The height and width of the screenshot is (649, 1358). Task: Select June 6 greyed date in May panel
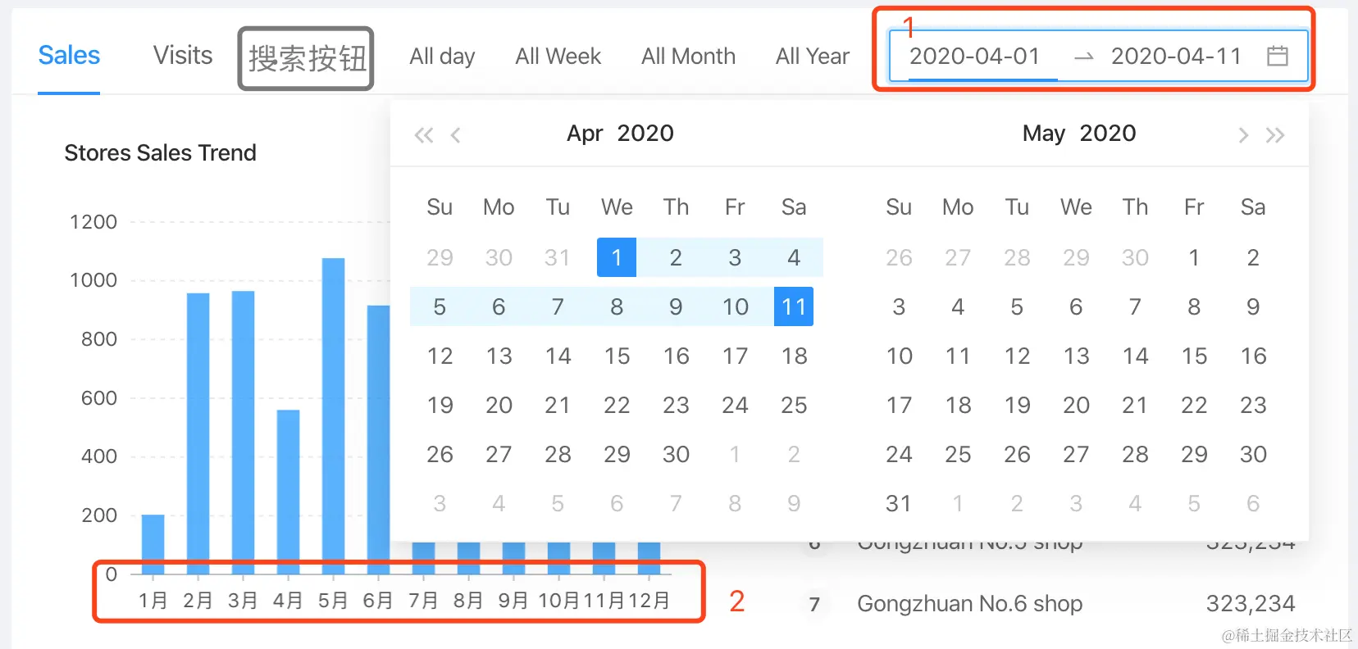[x=1253, y=503]
